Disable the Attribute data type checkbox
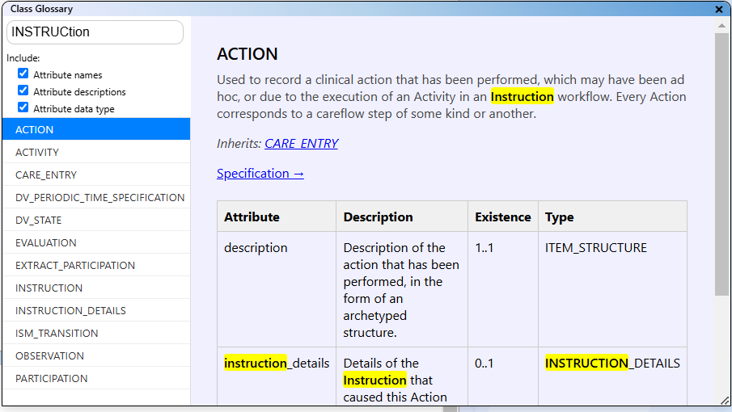 (x=23, y=108)
